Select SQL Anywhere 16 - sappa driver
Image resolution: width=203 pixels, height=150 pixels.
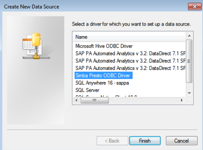[102, 83]
